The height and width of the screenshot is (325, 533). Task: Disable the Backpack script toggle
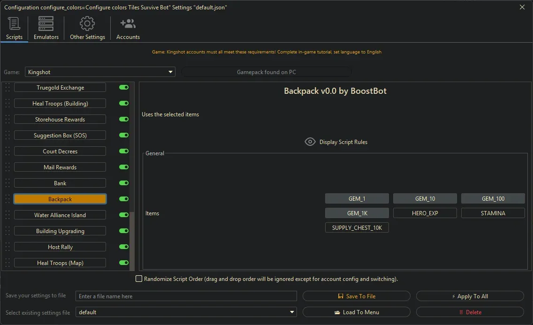[x=124, y=199]
